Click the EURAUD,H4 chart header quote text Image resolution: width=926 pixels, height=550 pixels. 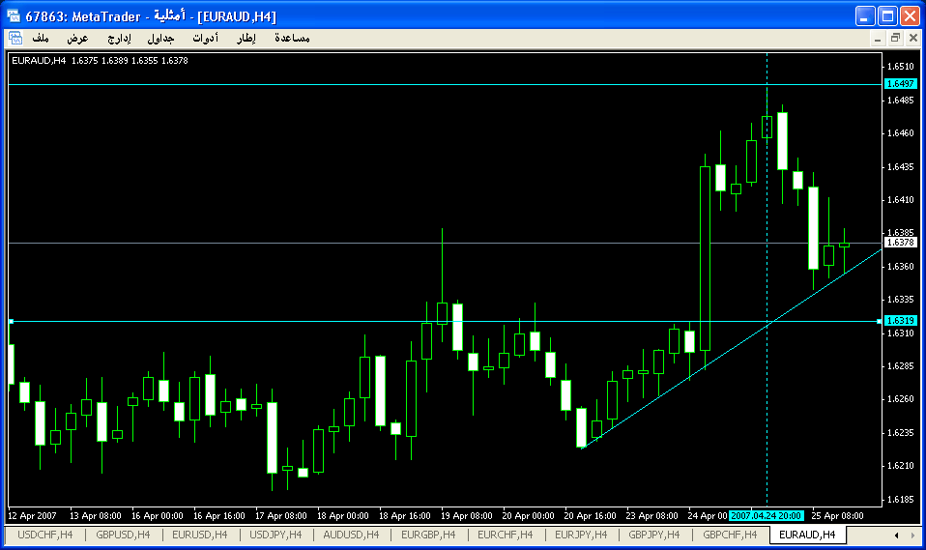click(100, 60)
